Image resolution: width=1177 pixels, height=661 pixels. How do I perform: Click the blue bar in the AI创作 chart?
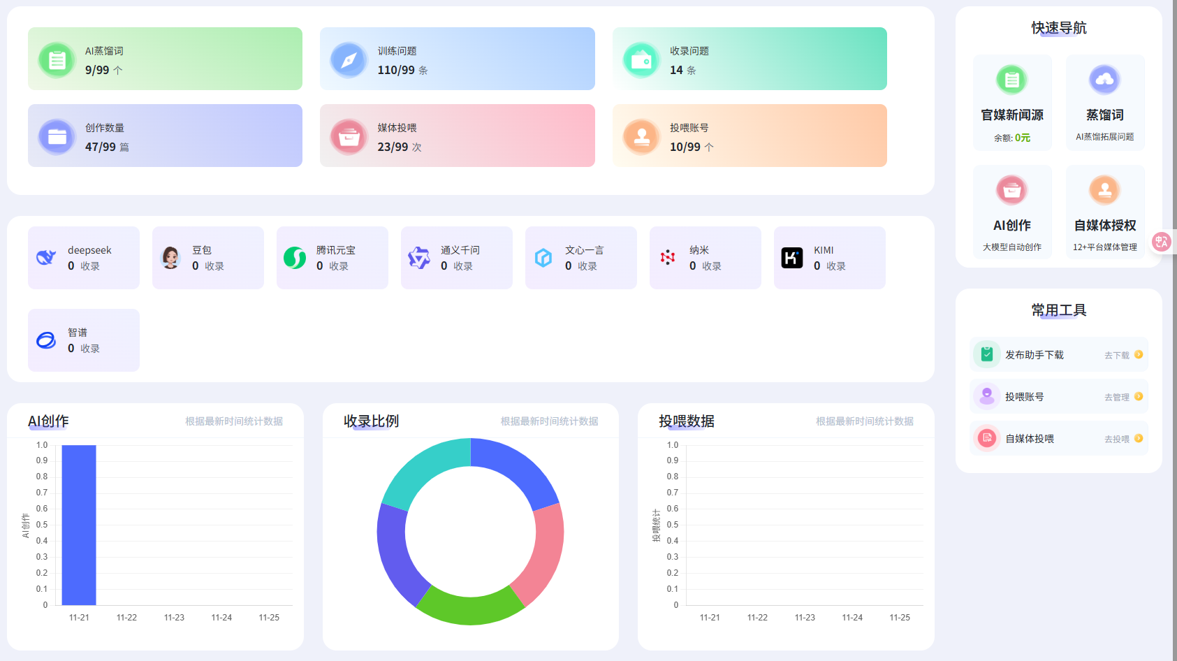pyautogui.click(x=79, y=524)
